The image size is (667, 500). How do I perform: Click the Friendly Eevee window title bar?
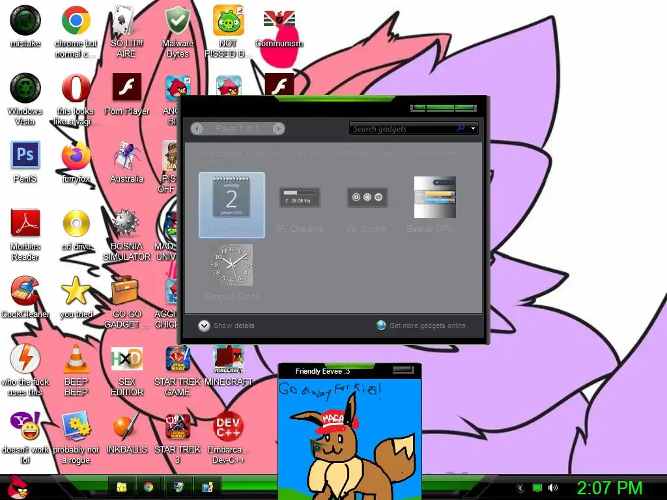(x=350, y=370)
